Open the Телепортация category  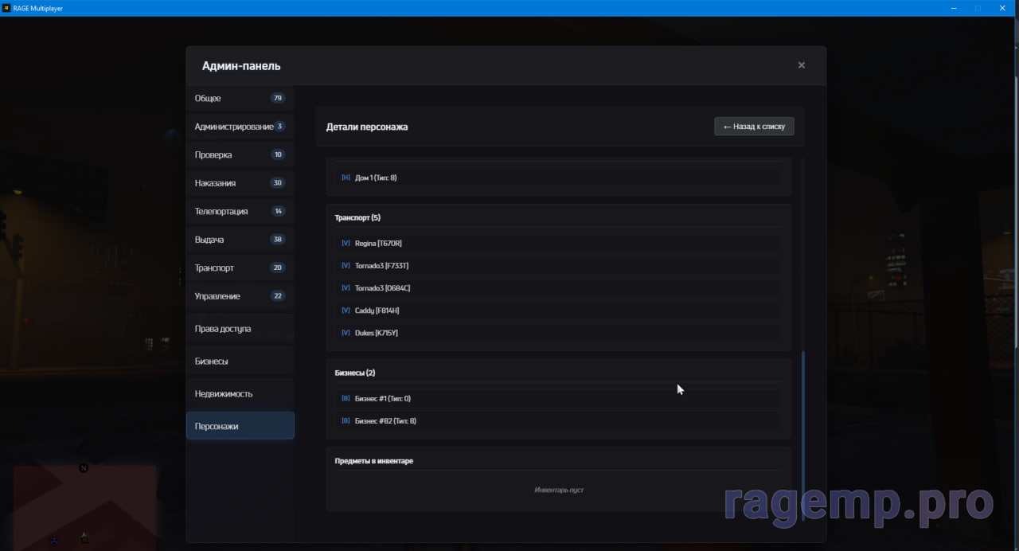coord(240,212)
